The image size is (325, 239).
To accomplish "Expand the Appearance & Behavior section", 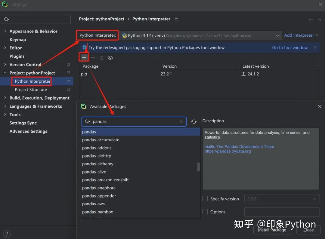I will (x=5, y=31).
